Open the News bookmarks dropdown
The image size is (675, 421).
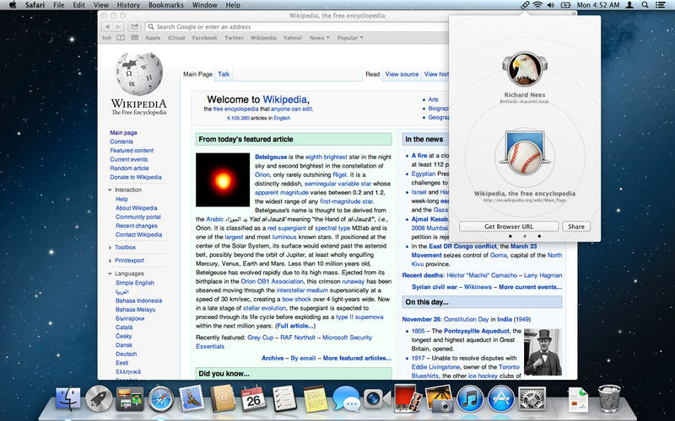tap(320, 38)
